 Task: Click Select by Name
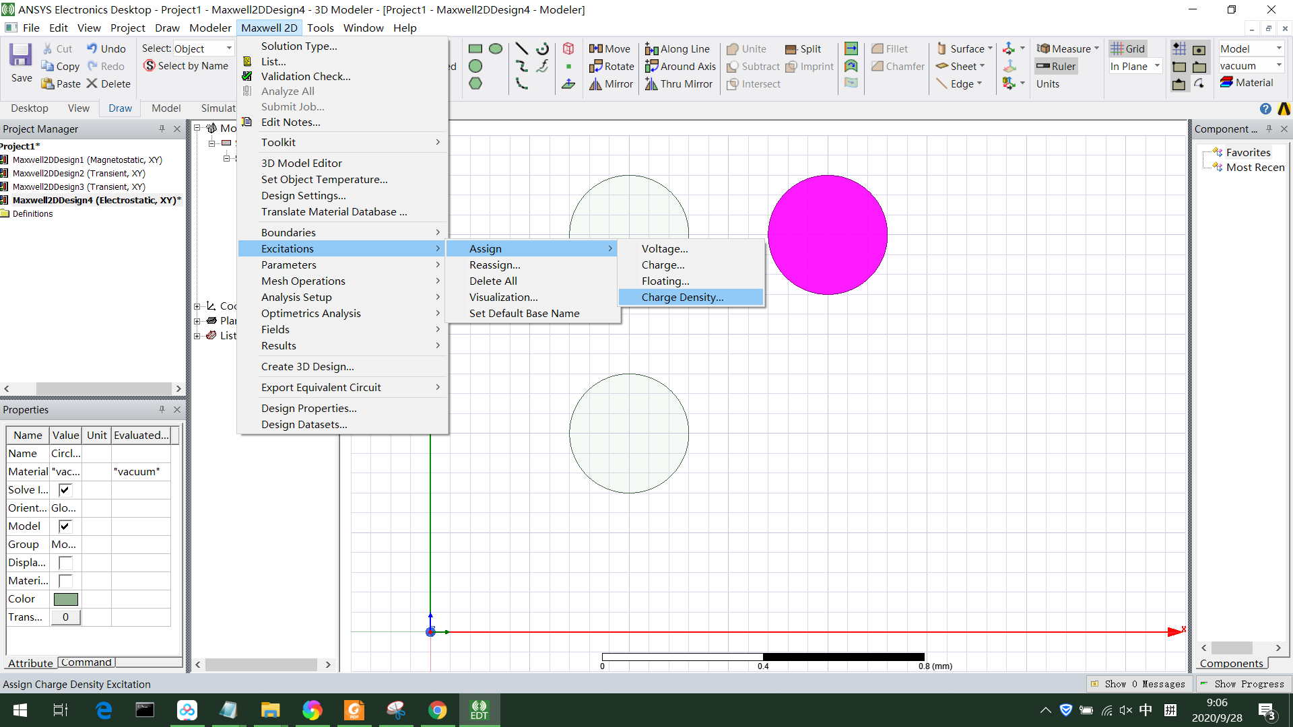(186, 65)
